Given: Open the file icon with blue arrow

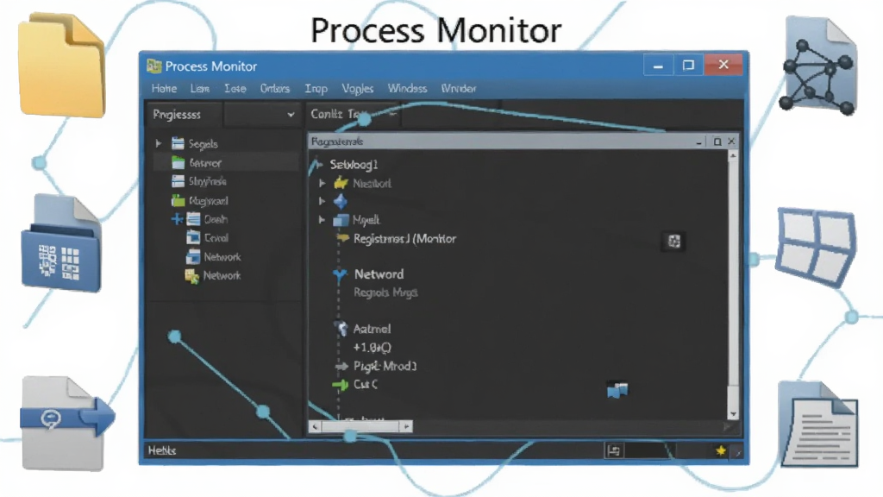Looking at the screenshot, I should click(66, 423).
